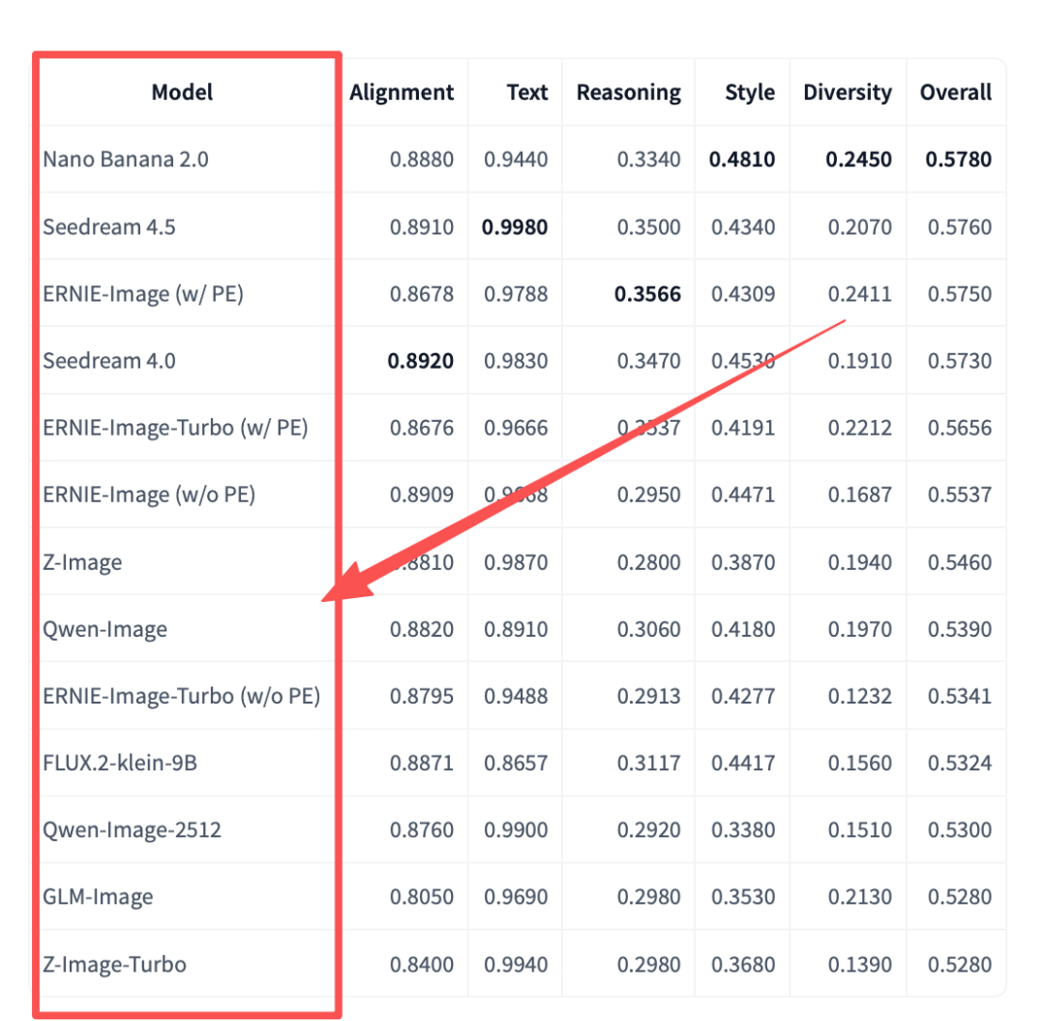Click ERNIE-Image-Turbo (w/o PE) text score 0.9488
The height and width of the screenshot is (1021, 1045).
coord(516,697)
